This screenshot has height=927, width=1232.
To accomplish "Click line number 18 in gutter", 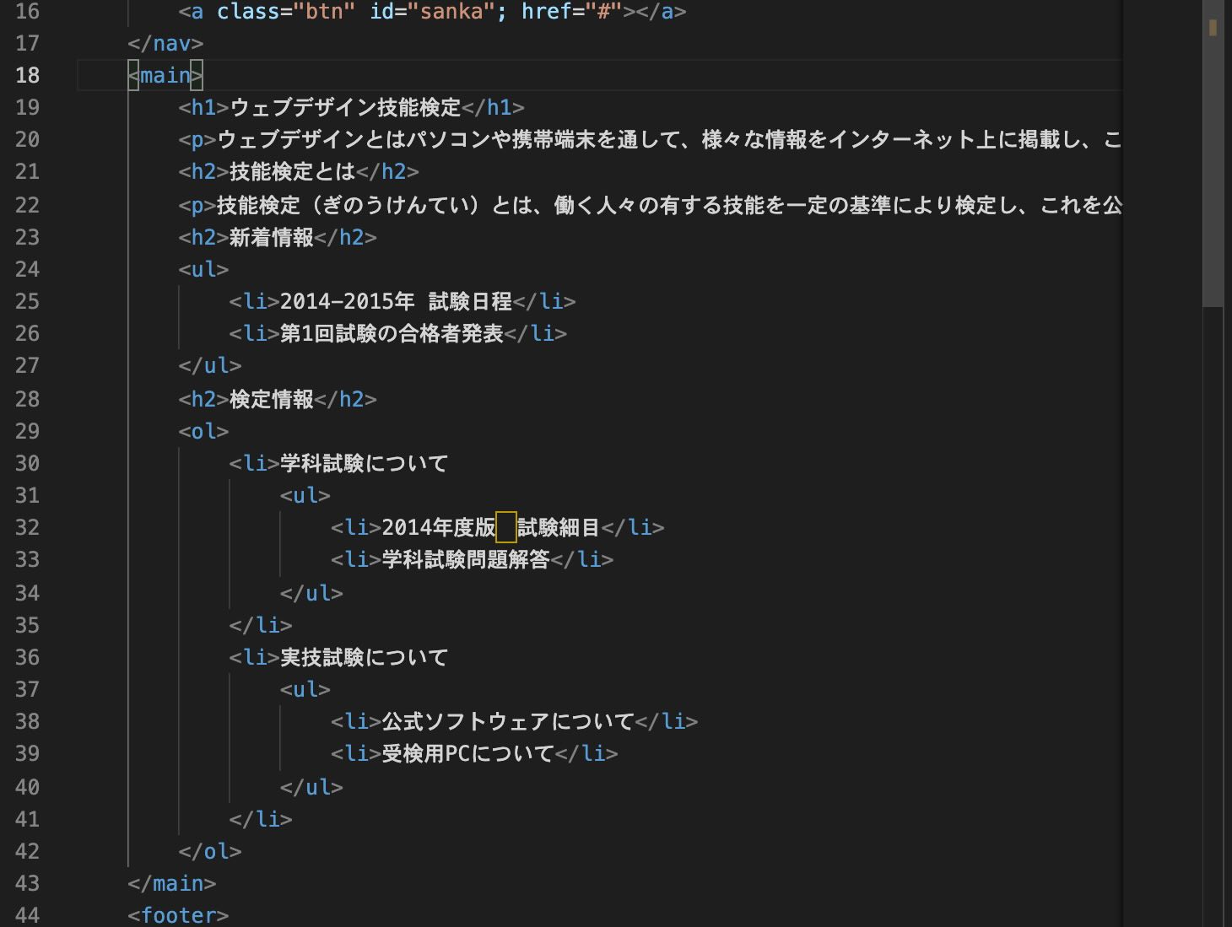I will pyautogui.click(x=27, y=75).
